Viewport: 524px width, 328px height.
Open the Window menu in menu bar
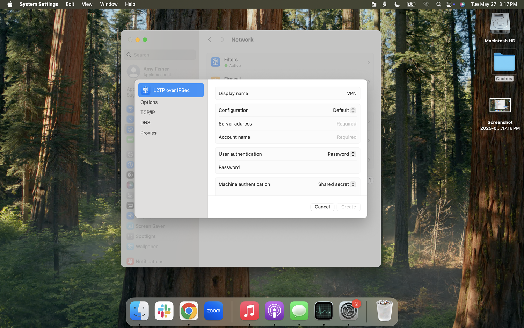[109, 4]
